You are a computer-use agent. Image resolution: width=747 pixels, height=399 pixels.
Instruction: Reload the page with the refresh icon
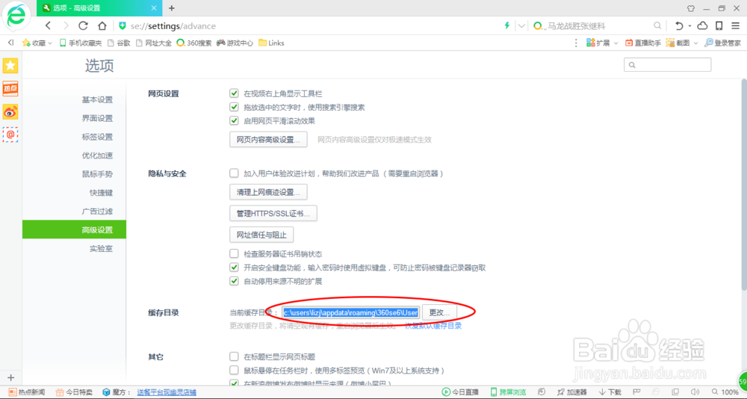pyautogui.click(x=84, y=25)
